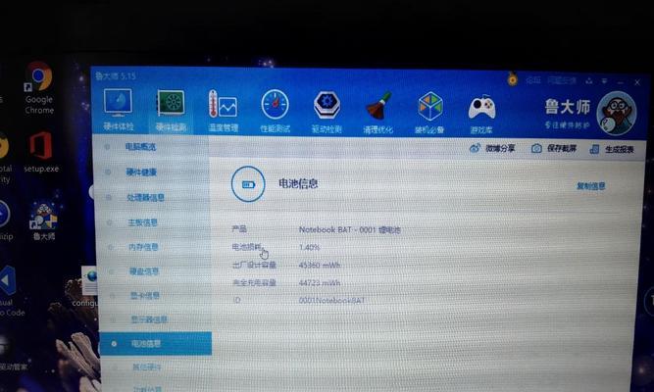Click the 电池信息 page heading

click(x=298, y=183)
